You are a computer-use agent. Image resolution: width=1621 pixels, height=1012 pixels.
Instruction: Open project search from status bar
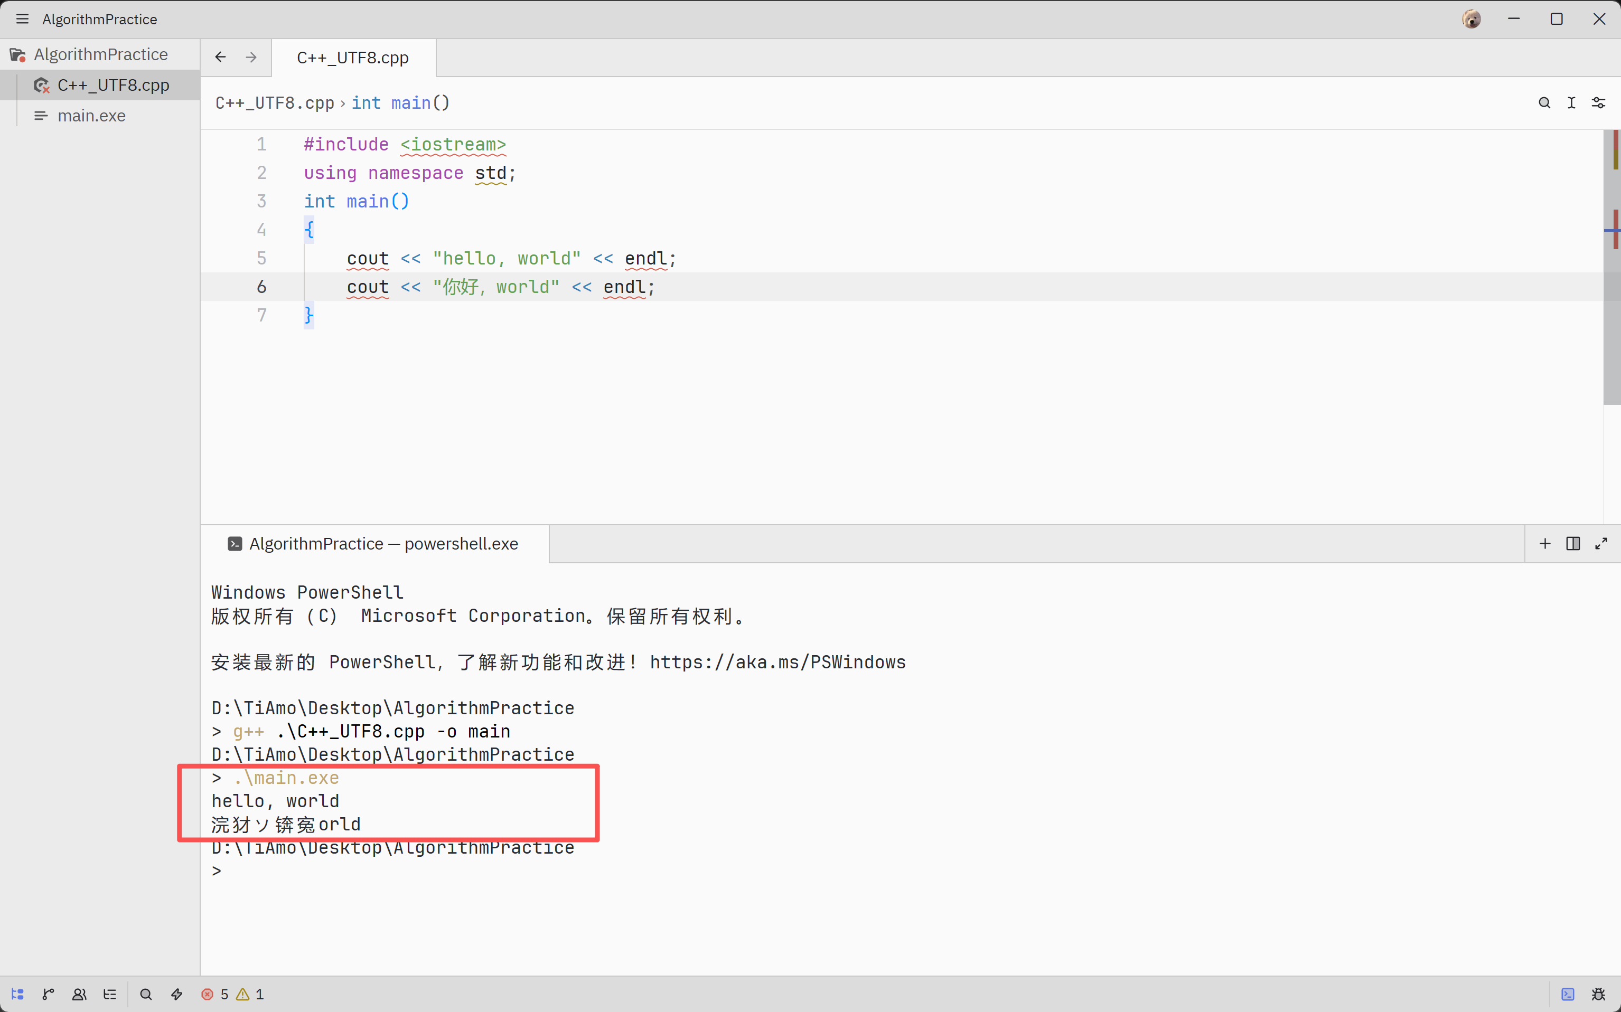(x=146, y=994)
